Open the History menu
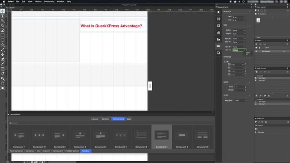The height and width of the screenshot is (163, 290). point(38,1)
